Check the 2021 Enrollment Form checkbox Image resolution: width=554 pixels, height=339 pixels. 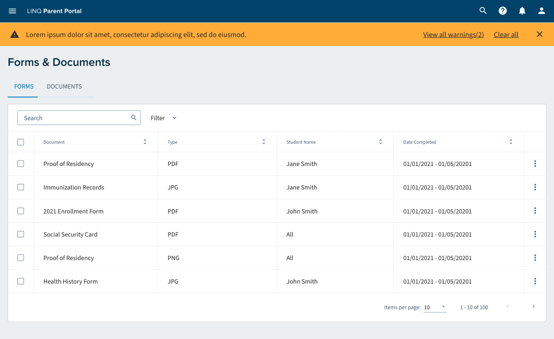21,211
